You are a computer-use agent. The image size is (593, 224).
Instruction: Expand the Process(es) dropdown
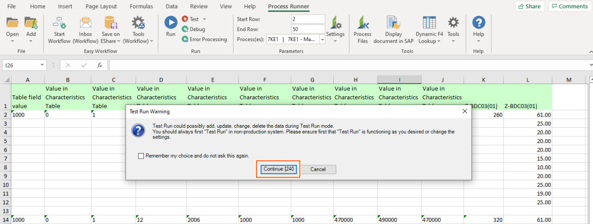pyautogui.click(x=323, y=40)
